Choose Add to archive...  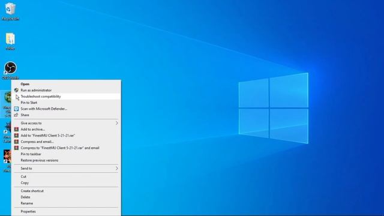66,130
